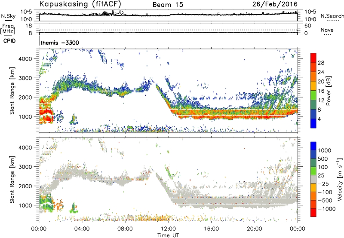The height and width of the screenshot is (238, 344).
Task: Click the "themis -3300" CPID text
Action: 60,43
